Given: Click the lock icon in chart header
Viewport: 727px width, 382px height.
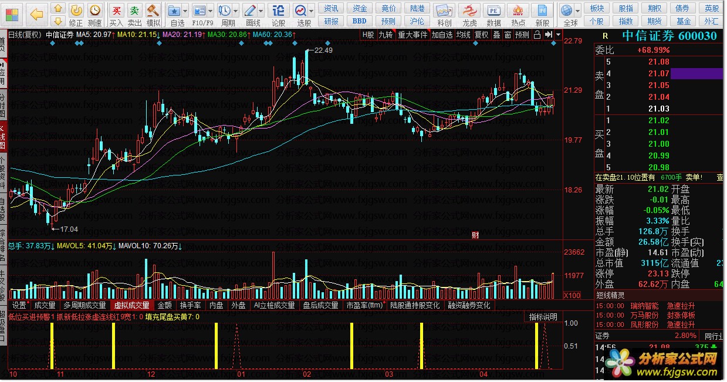Looking at the screenshot, I should click(x=537, y=35).
